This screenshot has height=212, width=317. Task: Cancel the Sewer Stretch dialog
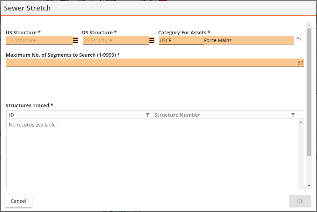pos(19,201)
